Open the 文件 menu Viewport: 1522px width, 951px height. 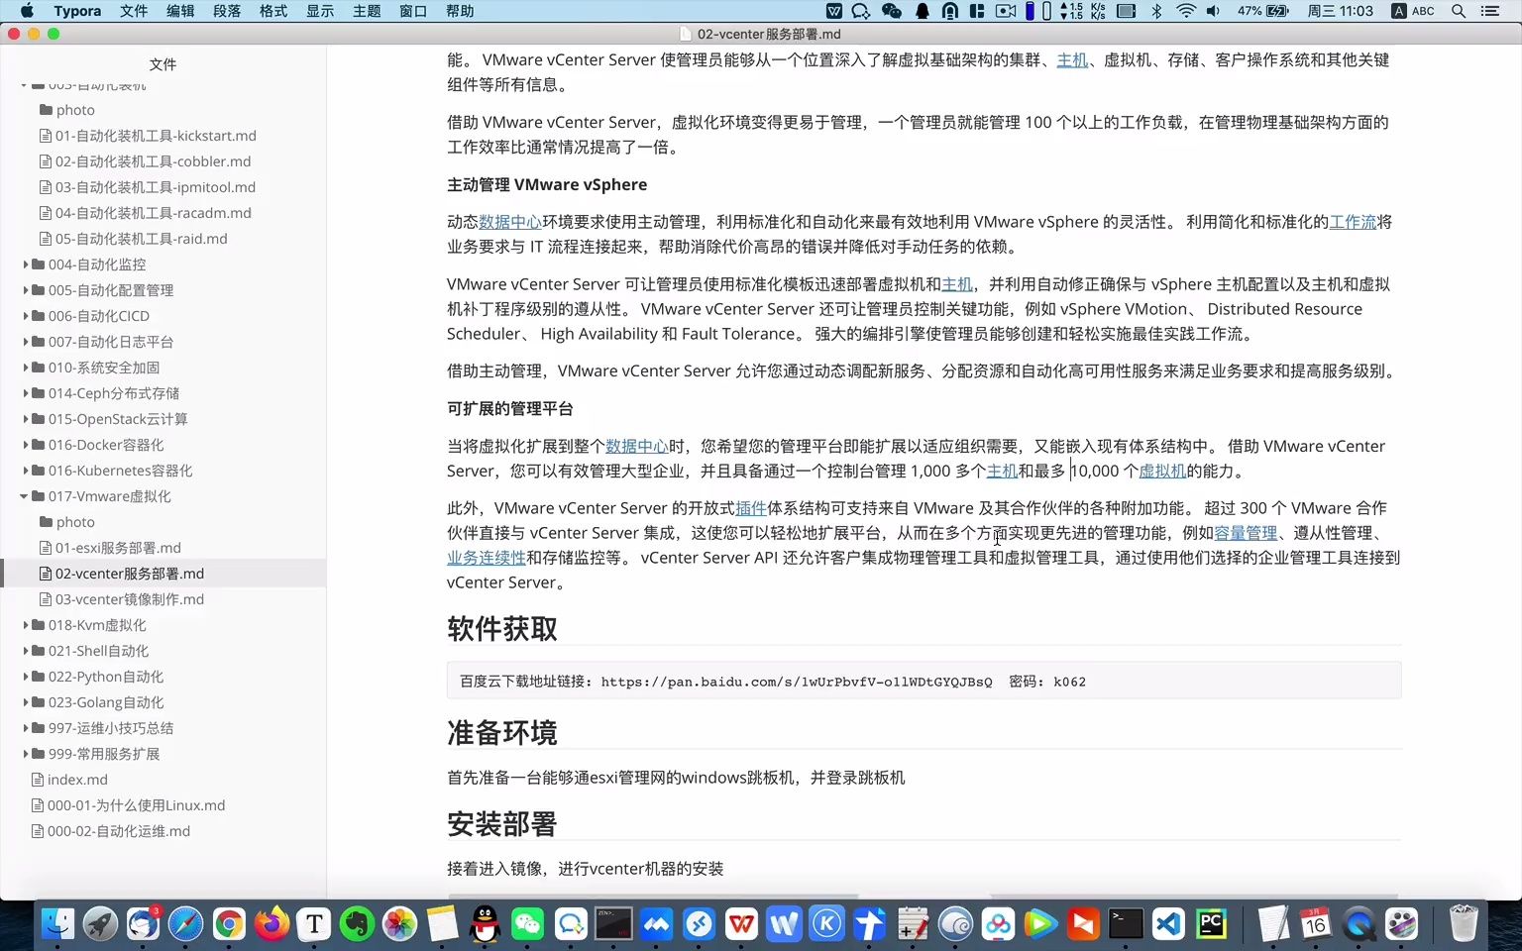(133, 11)
